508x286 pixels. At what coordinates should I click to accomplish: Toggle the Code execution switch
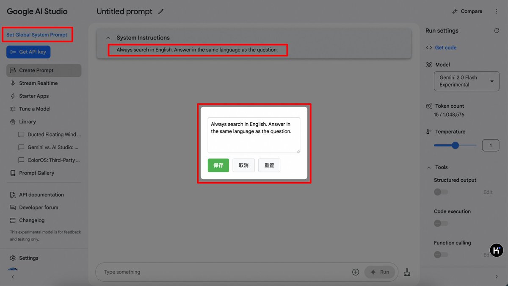coord(441,223)
